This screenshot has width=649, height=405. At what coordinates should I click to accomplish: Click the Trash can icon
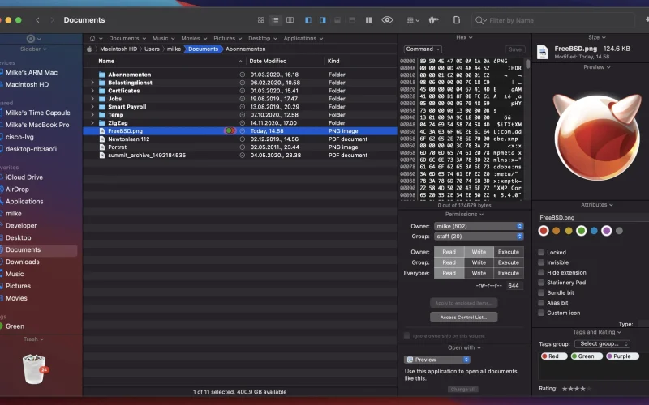[x=35, y=369]
